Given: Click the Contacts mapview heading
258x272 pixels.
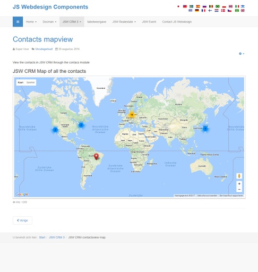Looking at the screenshot, I should point(43,39).
